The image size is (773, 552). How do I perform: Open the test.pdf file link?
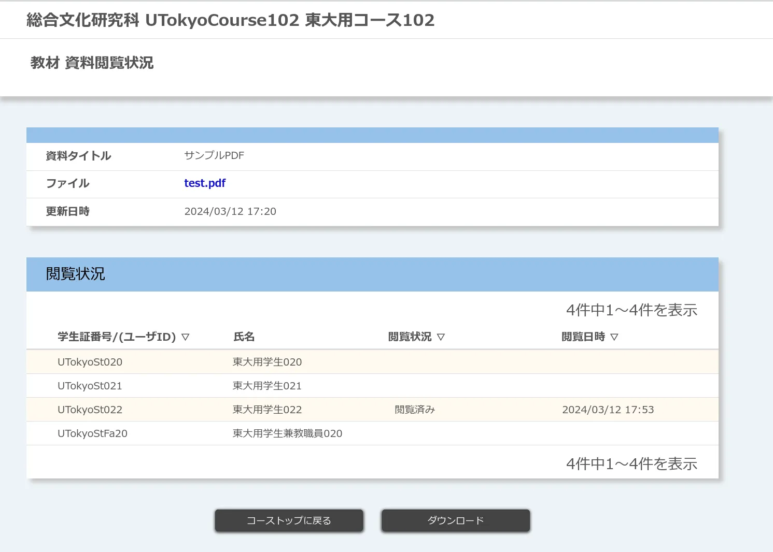click(205, 183)
